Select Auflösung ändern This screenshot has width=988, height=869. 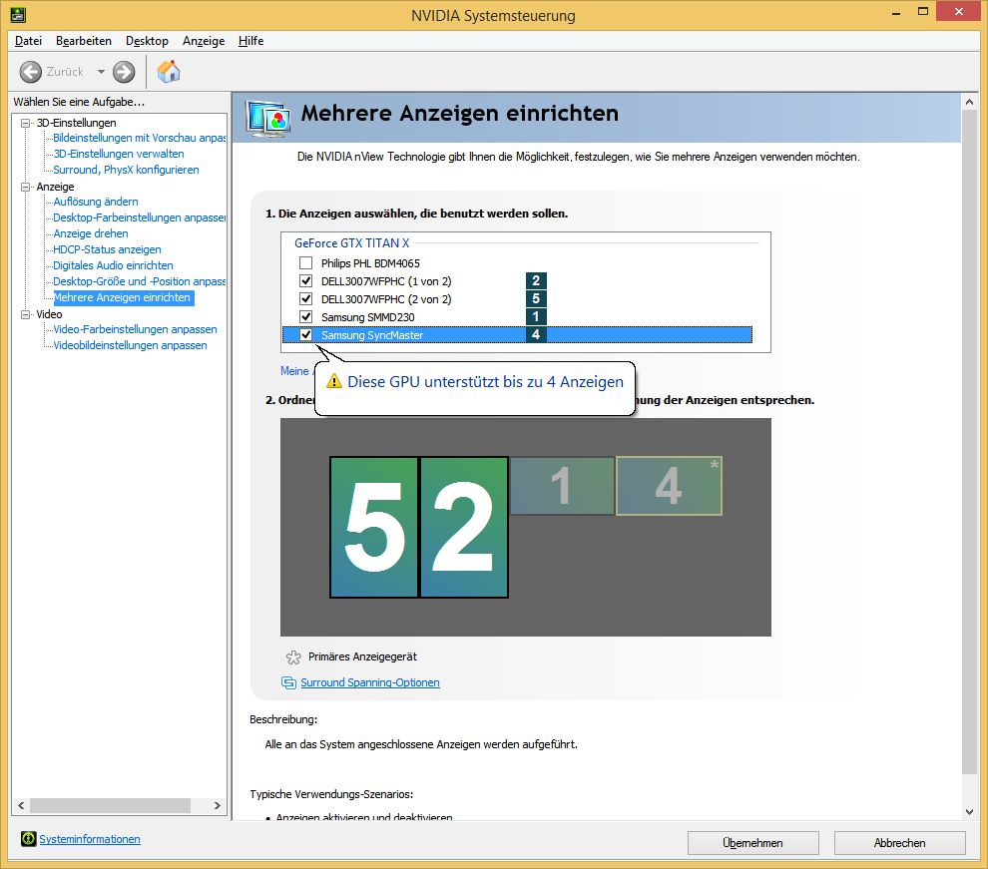click(x=96, y=202)
